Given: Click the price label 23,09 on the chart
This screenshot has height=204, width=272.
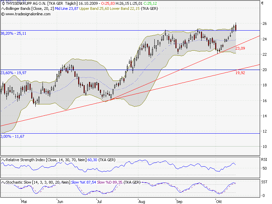Looking at the screenshot, I should [240, 49].
